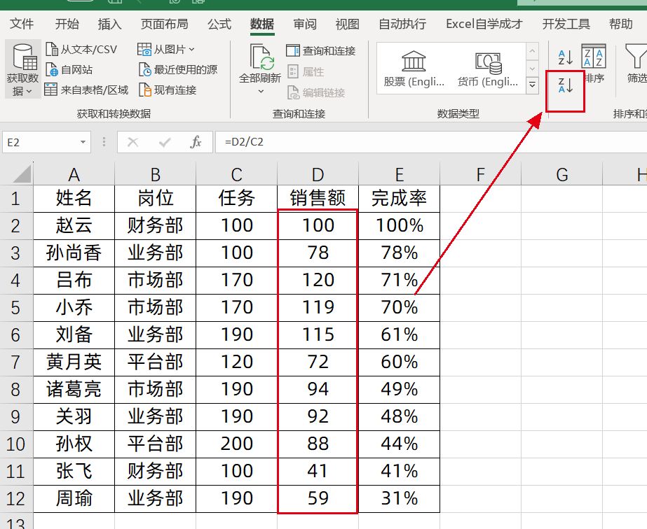The height and width of the screenshot is (529, 647).
Task: Open the custom 排序 (Sort) dialog
Action: (x=594, y=64)
